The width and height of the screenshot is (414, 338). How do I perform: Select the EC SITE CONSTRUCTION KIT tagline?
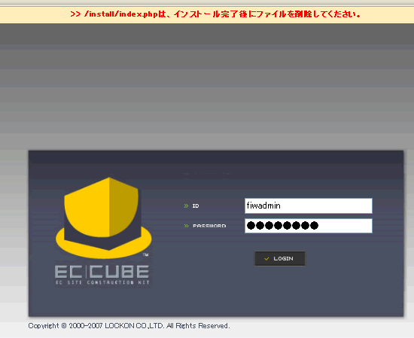[x=102, y=282]
